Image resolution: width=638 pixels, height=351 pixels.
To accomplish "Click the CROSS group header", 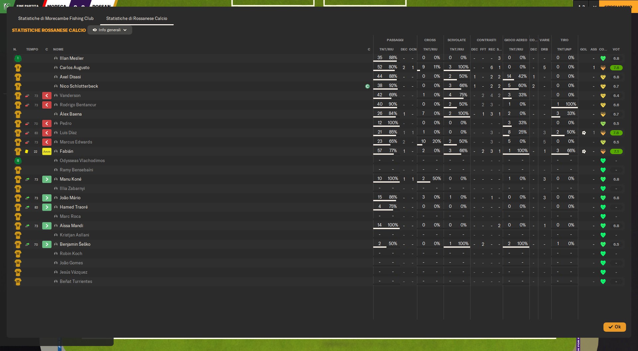I will click(430, 40).
